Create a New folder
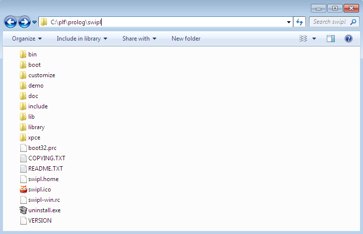This screenshot has width=363, height=234. coord(186,39)
